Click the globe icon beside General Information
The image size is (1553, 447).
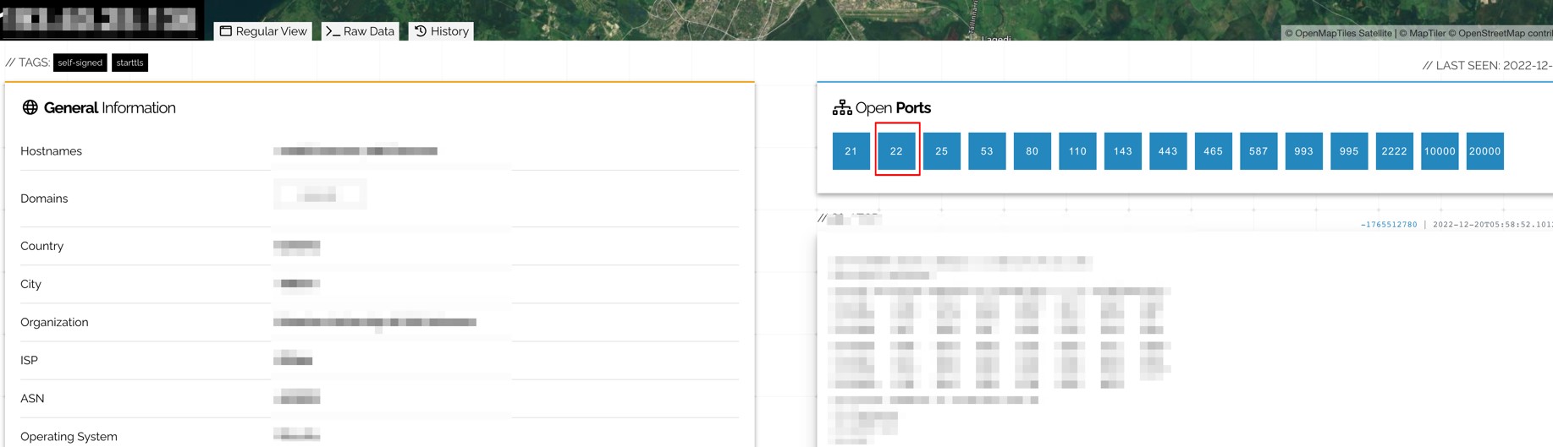(x=30, y=107)
